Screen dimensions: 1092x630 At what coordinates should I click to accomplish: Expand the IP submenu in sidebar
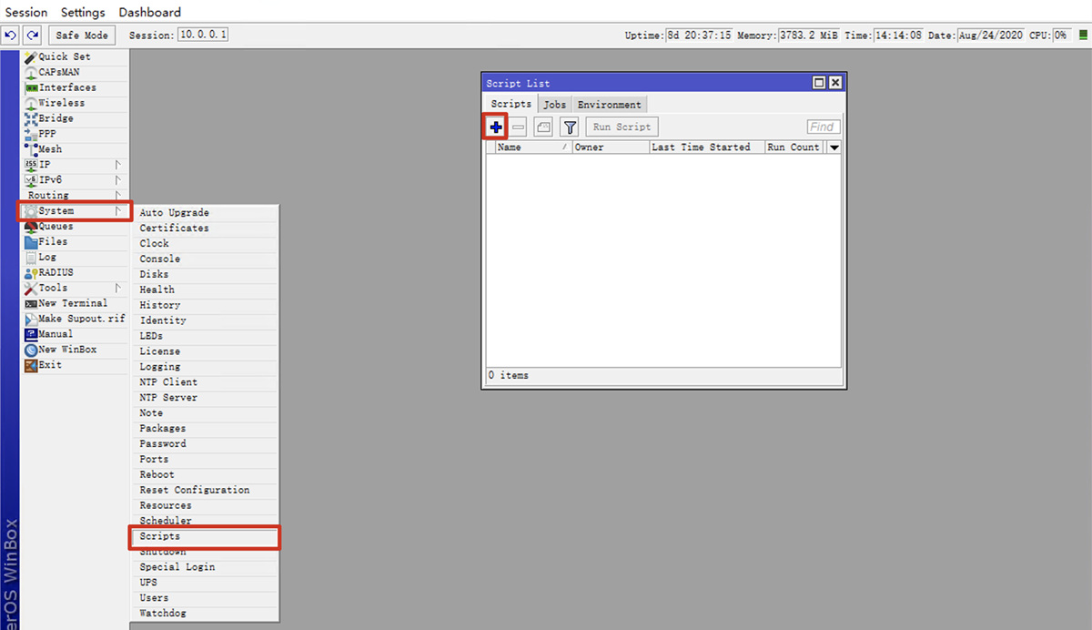(x=45, y=165)
